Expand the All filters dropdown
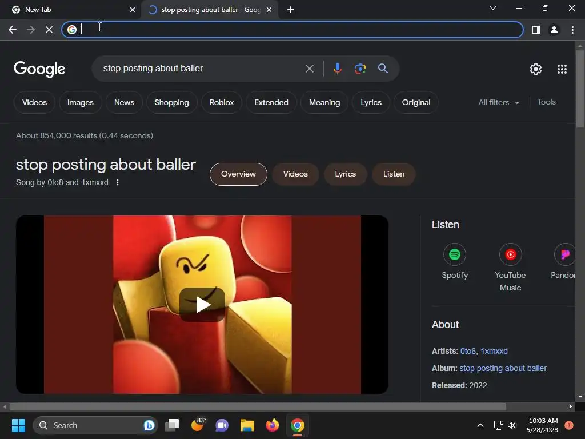This screenshot has height=439, width=585. pos(498,102)
